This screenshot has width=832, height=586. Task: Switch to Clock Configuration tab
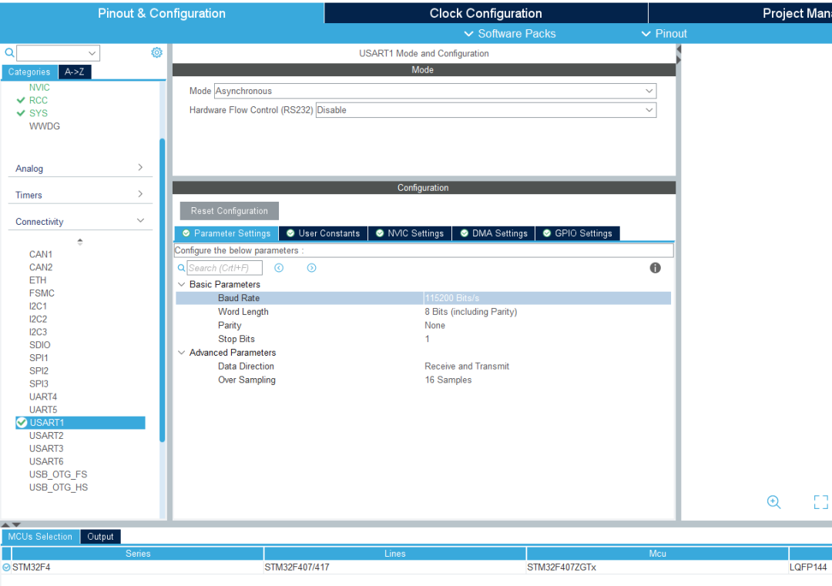(486, 13)
